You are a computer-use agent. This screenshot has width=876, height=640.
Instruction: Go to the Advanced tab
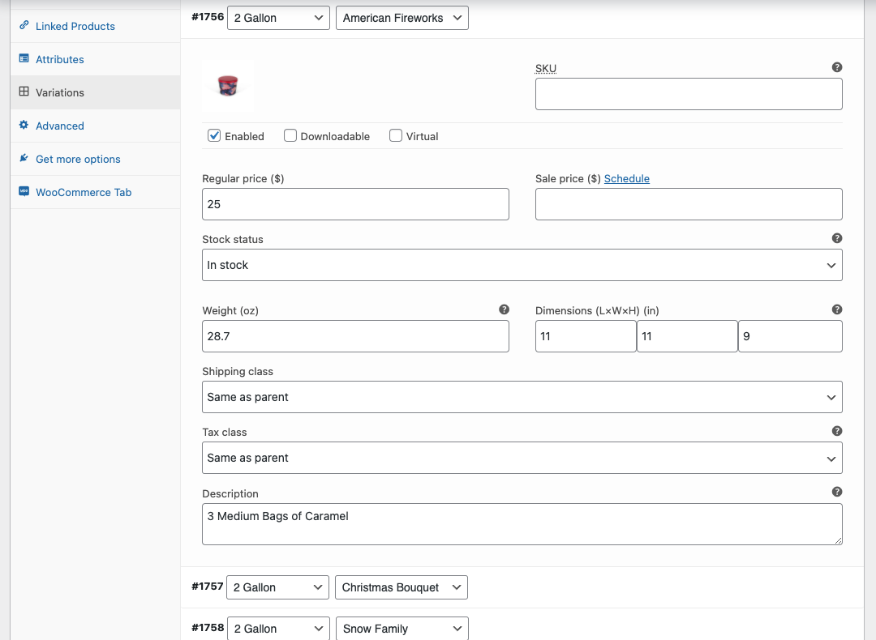pos(96,126)
